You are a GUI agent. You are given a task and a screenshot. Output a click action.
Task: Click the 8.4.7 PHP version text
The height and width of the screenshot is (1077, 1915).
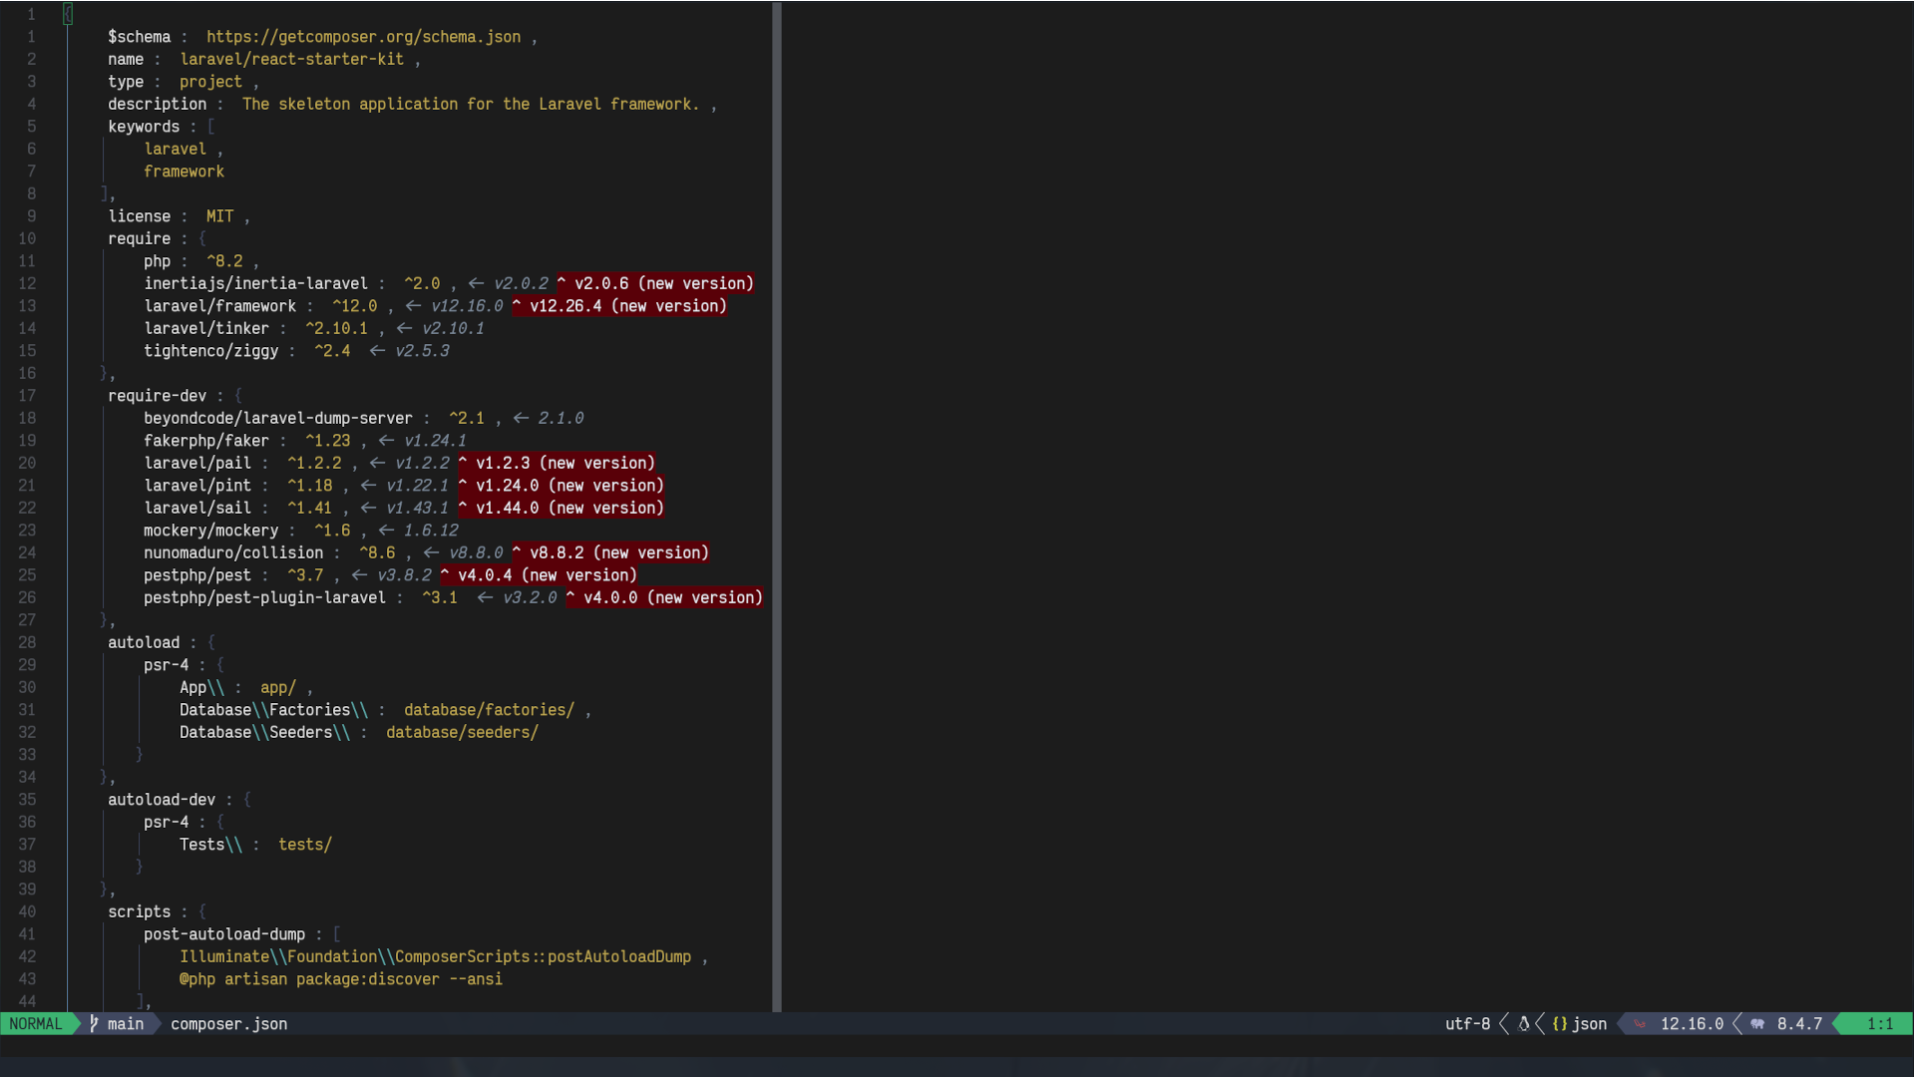[x=1799, y=1024]
